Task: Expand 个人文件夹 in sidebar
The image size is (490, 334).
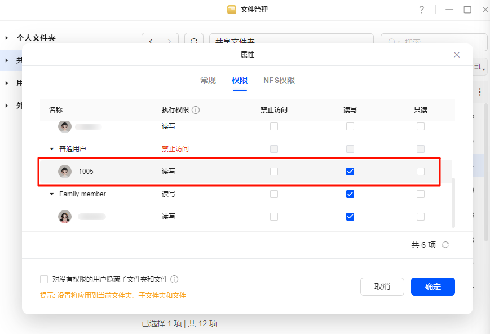Action: 7,38
